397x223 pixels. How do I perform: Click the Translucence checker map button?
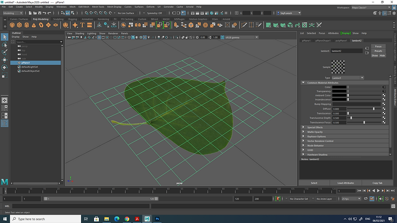tap(384, 113)
